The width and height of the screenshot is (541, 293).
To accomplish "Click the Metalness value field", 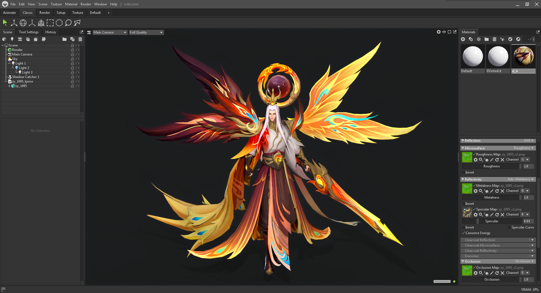I will [528, 197].
